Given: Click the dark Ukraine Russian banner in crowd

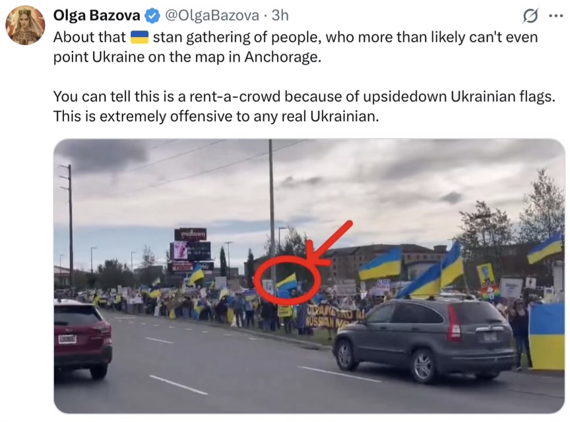Looking at the screenshot, I should pyautogui.click(x=334, y=317).
